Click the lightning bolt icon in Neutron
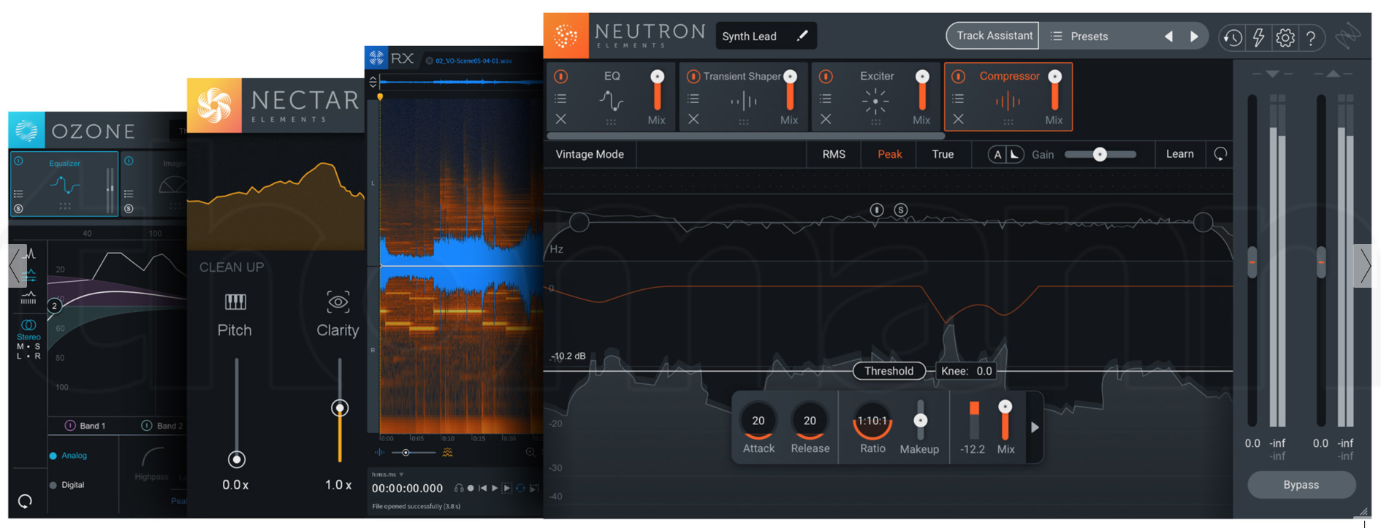The height and width of the screenshot is (528, 1381). pos(1258,37)
